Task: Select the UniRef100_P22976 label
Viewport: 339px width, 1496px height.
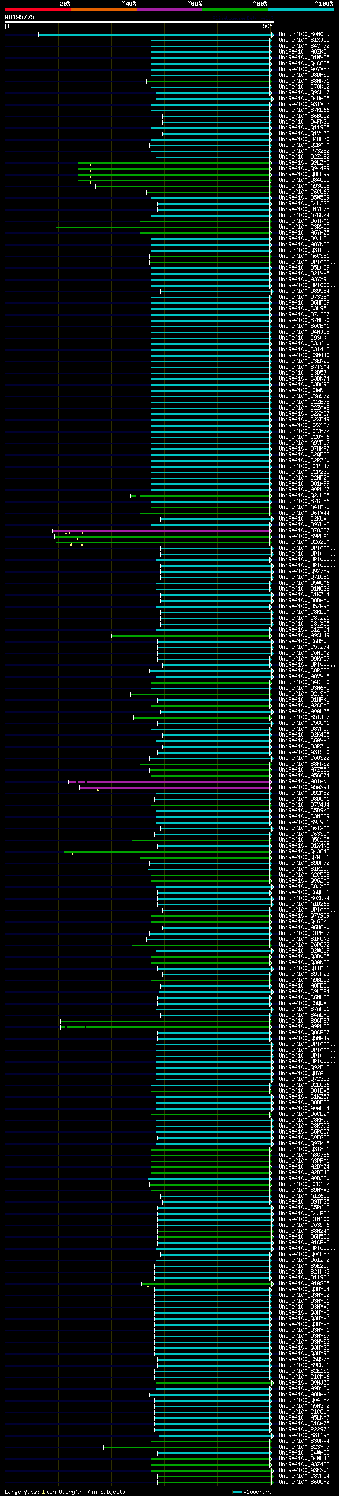Action: pyautogui.click(x=304, y=1430)
